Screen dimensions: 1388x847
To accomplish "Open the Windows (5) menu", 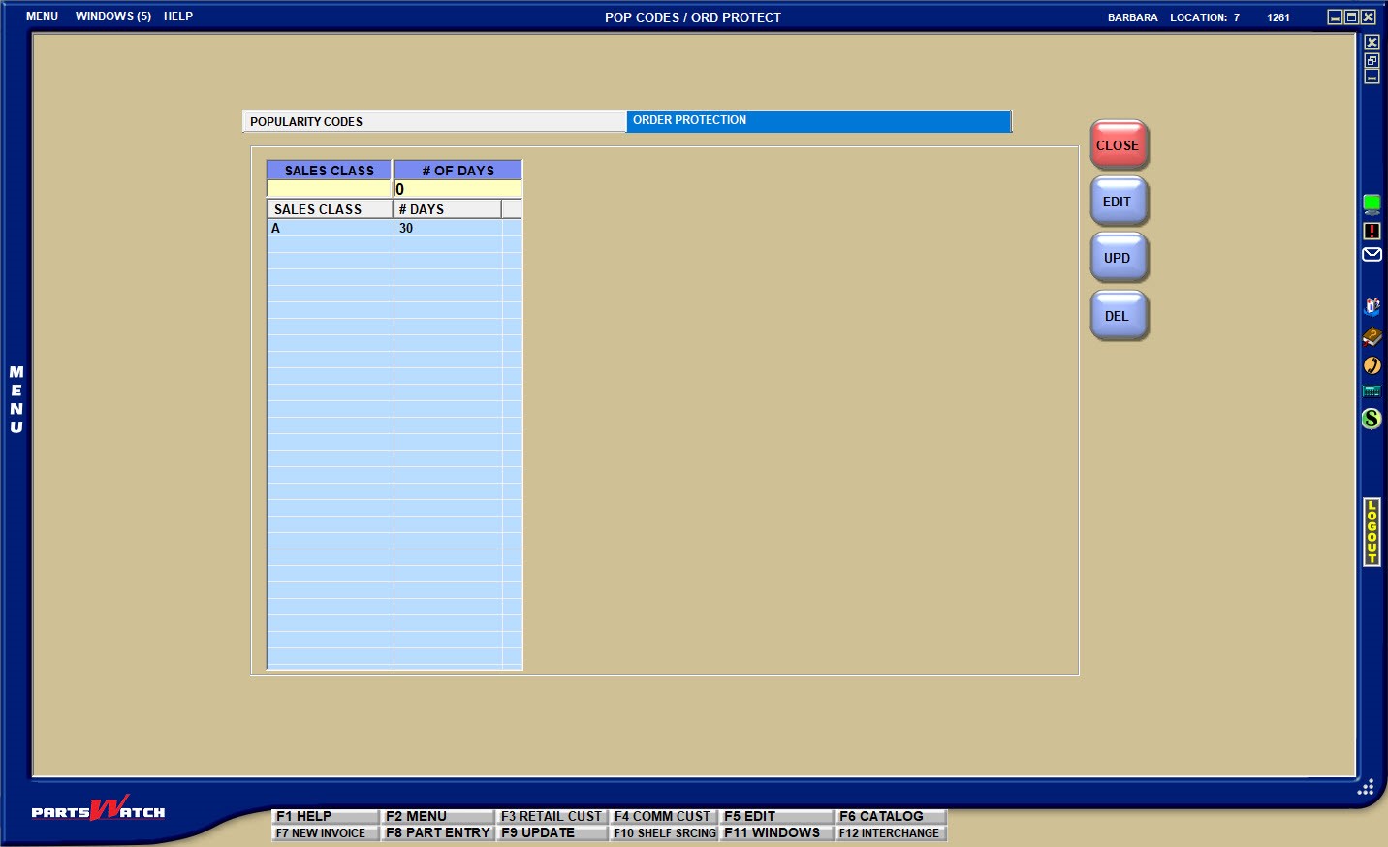I will [x=113, y=16].
